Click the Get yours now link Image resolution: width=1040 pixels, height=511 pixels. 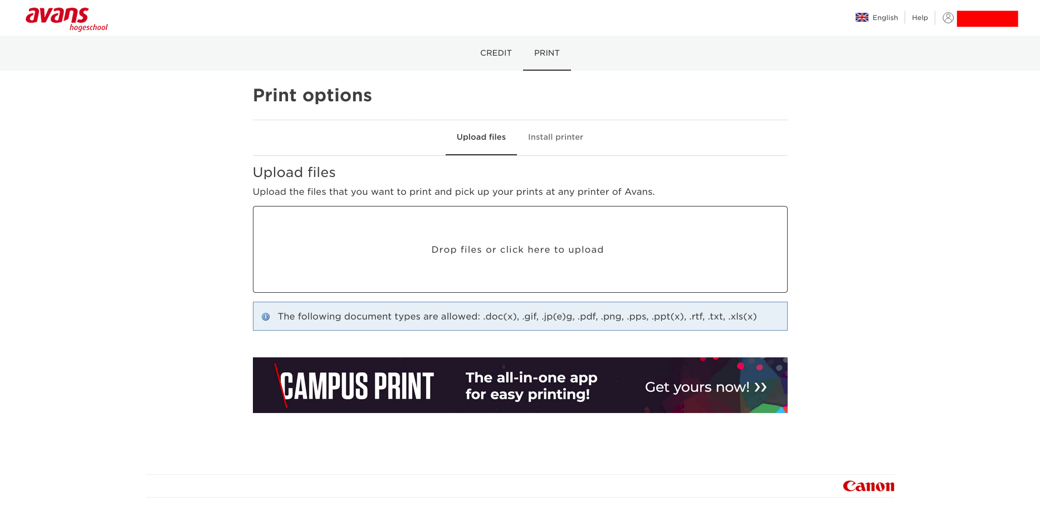pos(697,387)
